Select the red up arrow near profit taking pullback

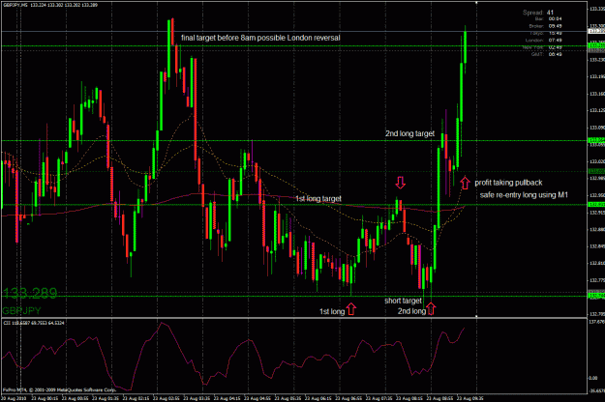465,183
